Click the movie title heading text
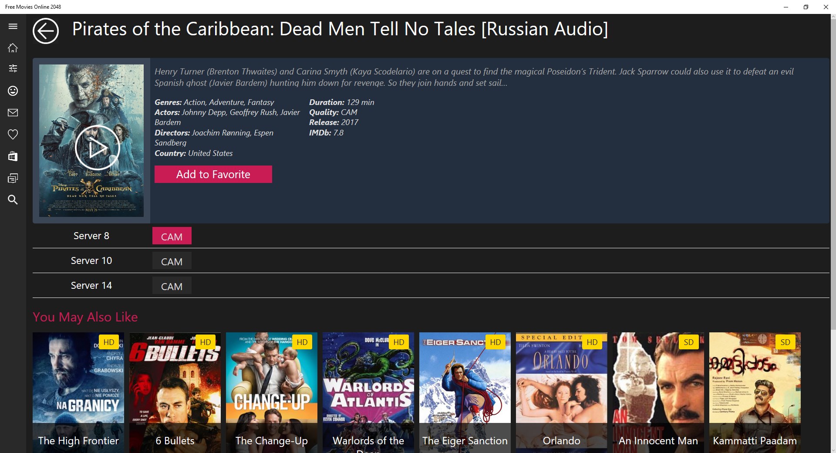Screen dimensions: 836x453 [x=340, y=29]
